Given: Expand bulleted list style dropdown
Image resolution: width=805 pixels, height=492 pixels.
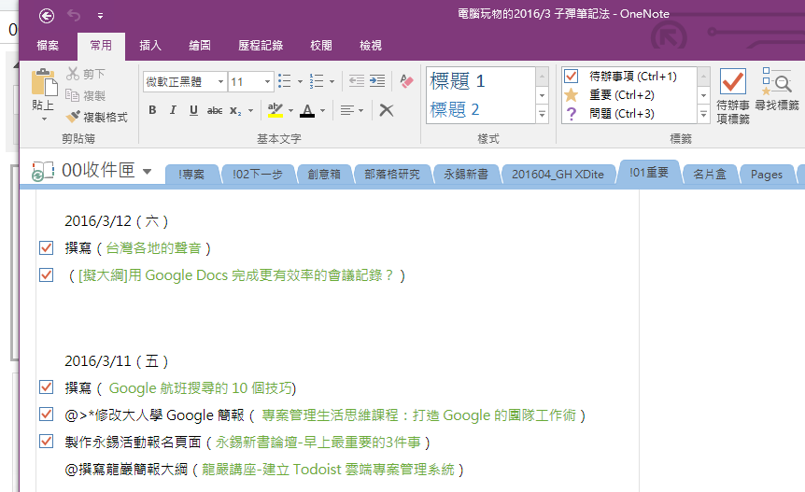Looking at the screenshot, I should [x=300, y=81].
